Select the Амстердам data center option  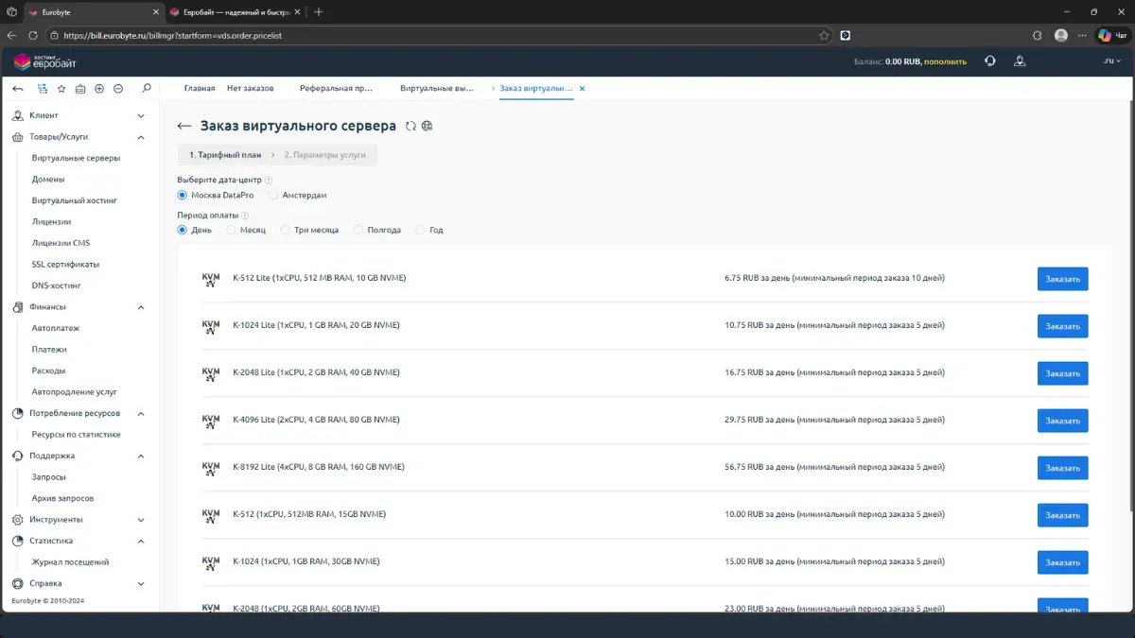click(274, 195)
